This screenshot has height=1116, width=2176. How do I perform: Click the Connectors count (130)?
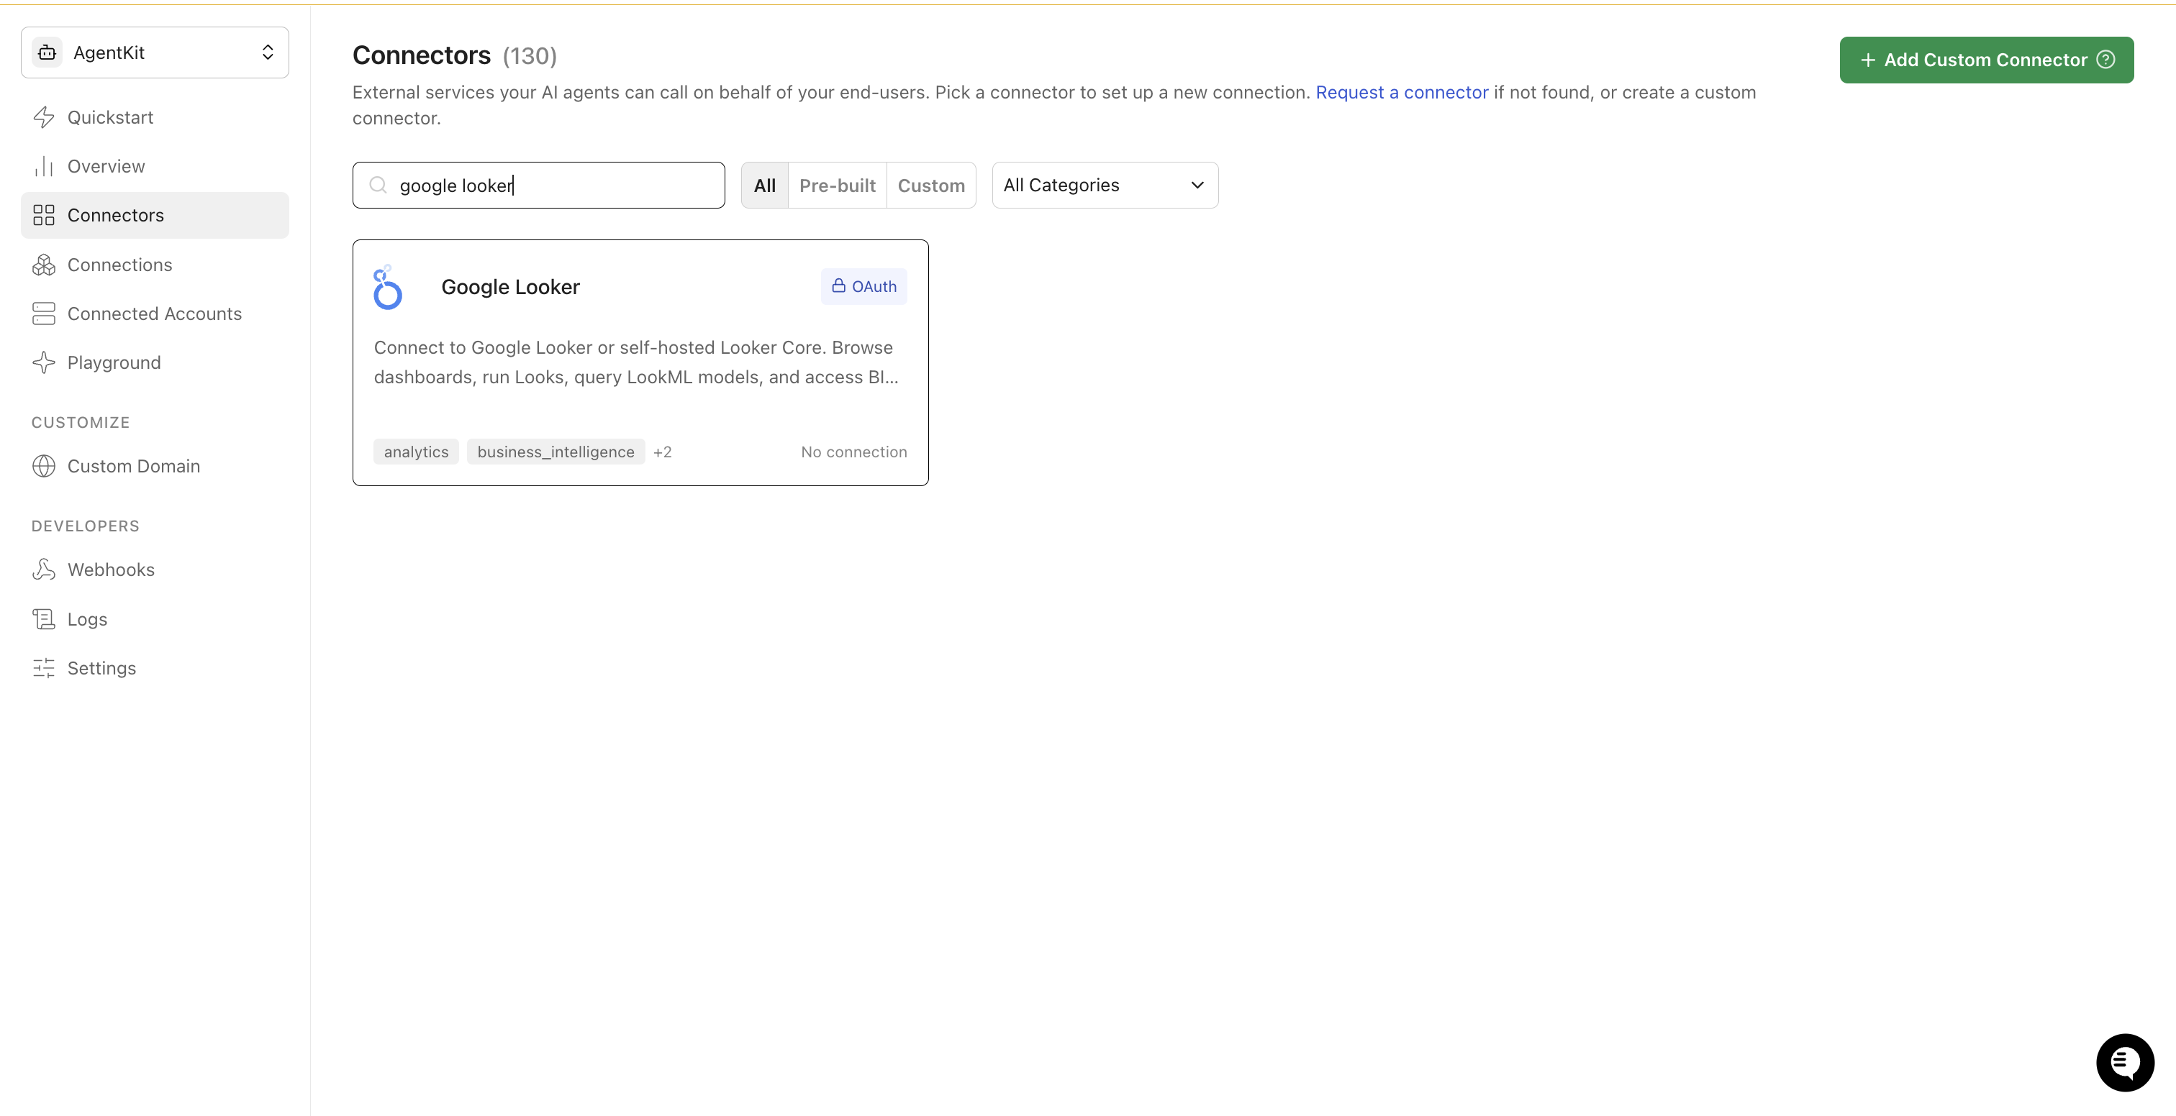pos(530,55)
